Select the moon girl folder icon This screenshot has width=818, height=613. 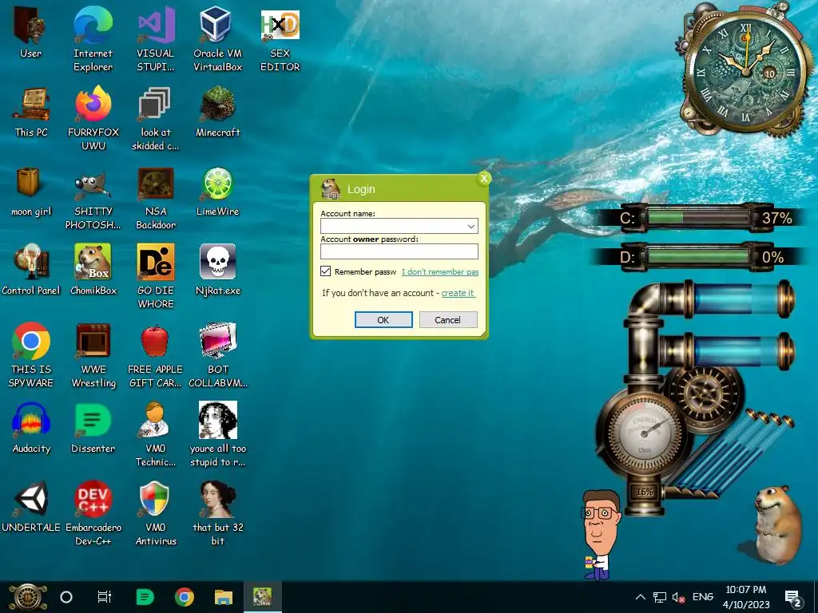(31, 192)
